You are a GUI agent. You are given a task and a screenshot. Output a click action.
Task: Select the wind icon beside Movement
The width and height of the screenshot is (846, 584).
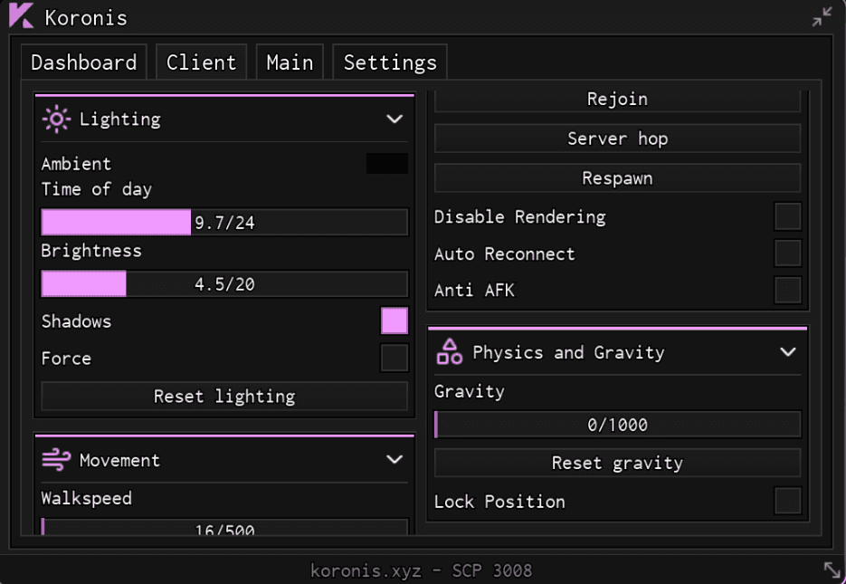coord(55,460)
